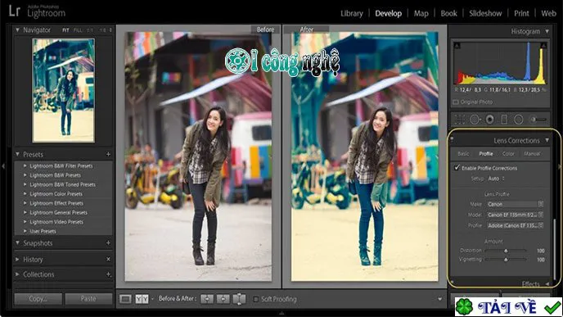Viewport: 563px width, 317px height.
Task: Click the Lens Corrections panel switch
Action: tap(452, 138)
